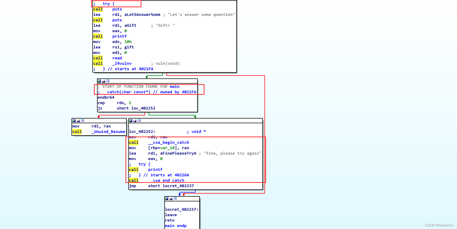457x229 pixels.
Task: Select the retn instruction
Action: 170,220
